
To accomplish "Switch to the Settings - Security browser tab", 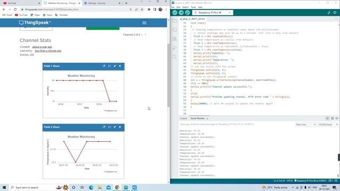I will (102, 3).
